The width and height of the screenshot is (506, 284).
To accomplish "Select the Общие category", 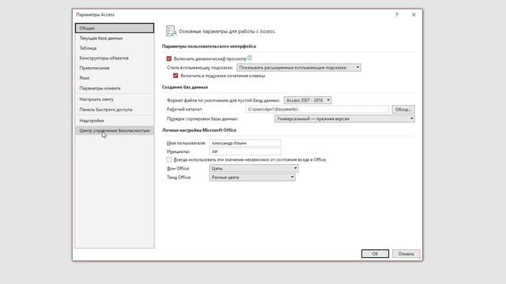I will pos(115,28).
